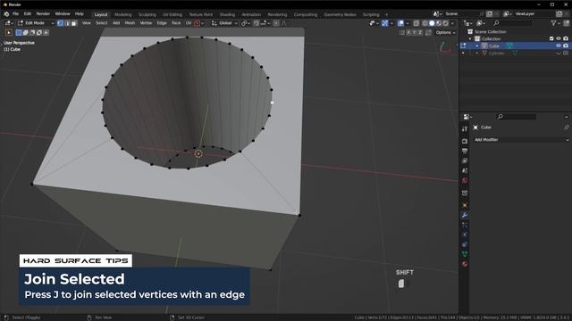Click the viewport navigation axis gizmo
Screen dimensions: 572x321
446,47
